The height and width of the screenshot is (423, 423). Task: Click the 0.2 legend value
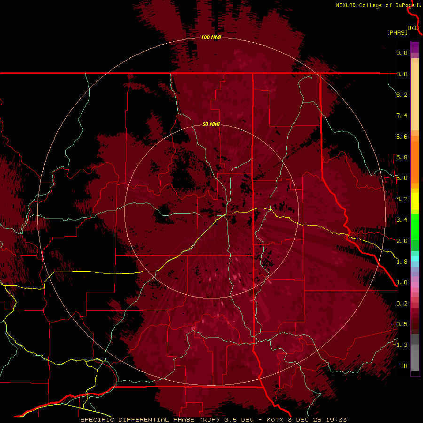(402, 304)
